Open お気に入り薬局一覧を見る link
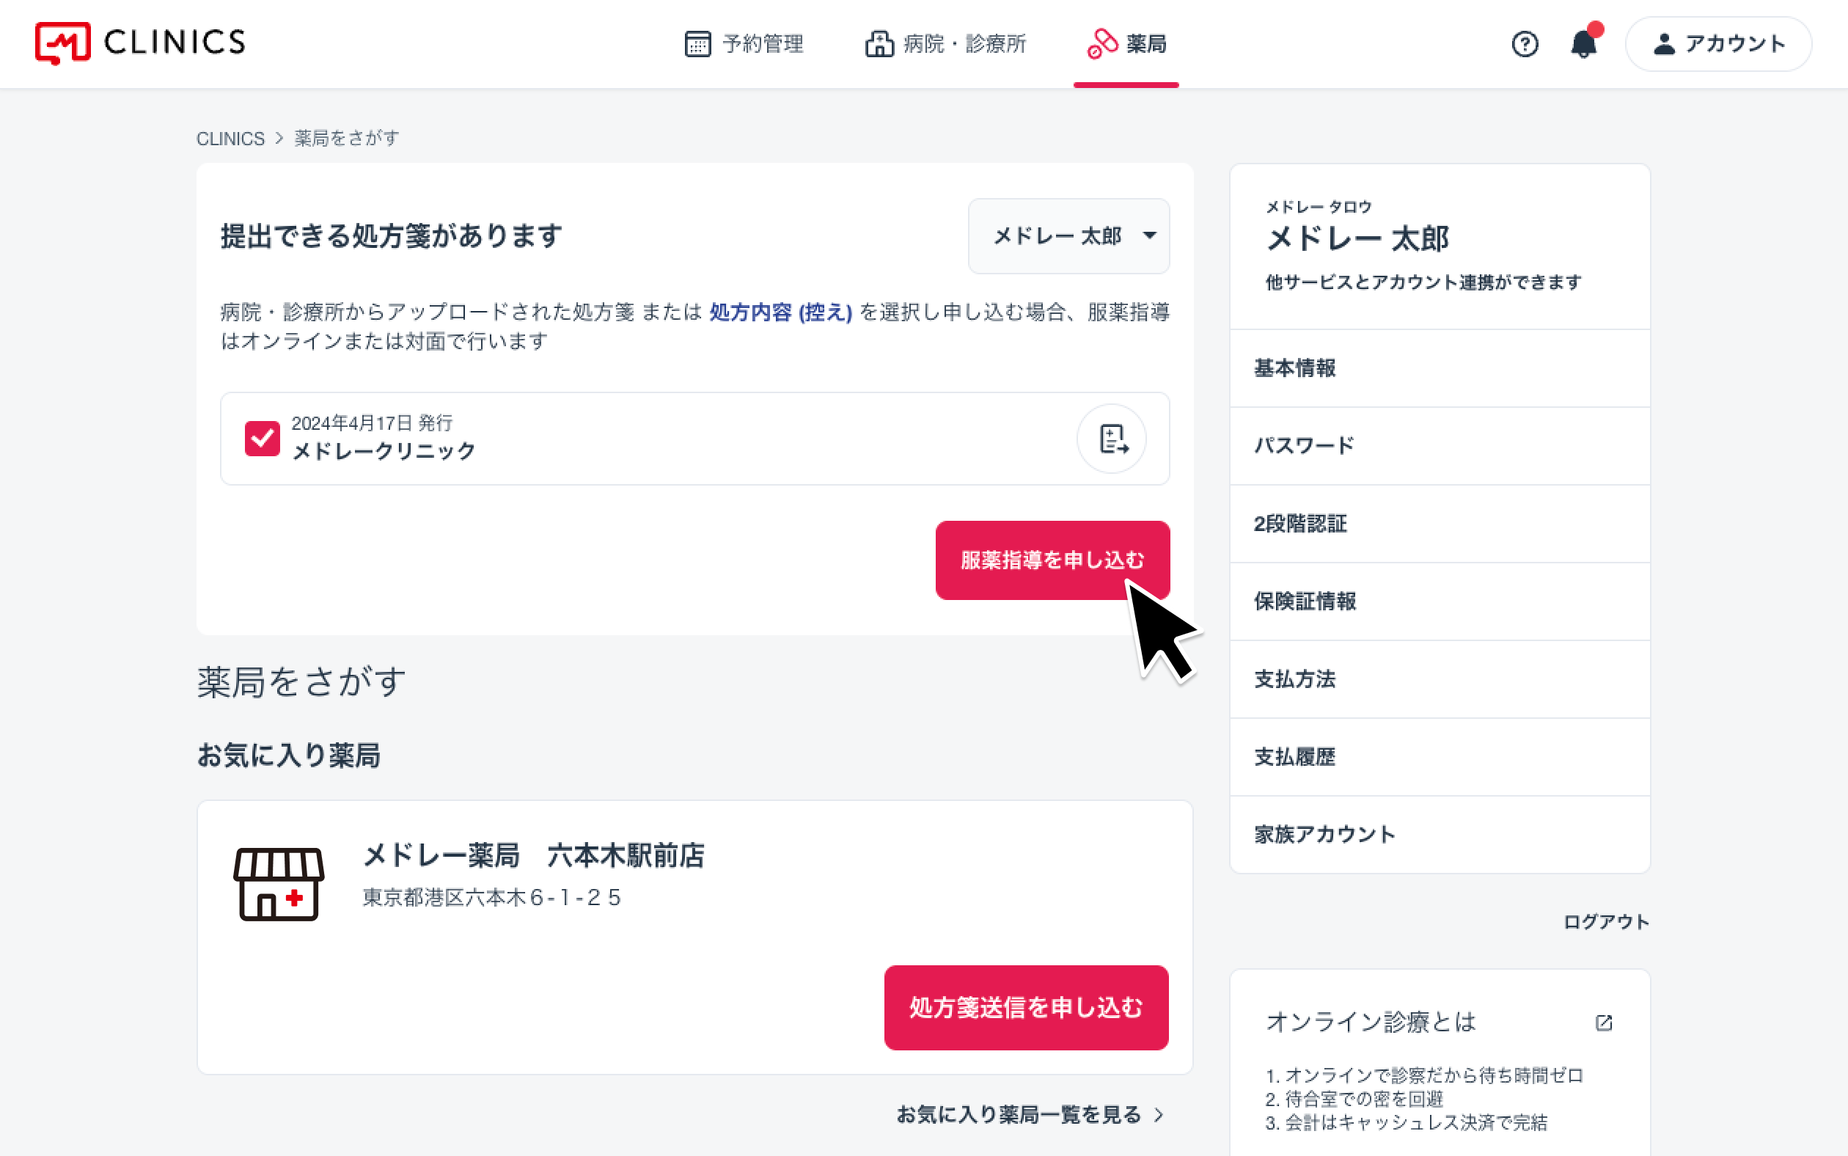 point(1030,1115)
